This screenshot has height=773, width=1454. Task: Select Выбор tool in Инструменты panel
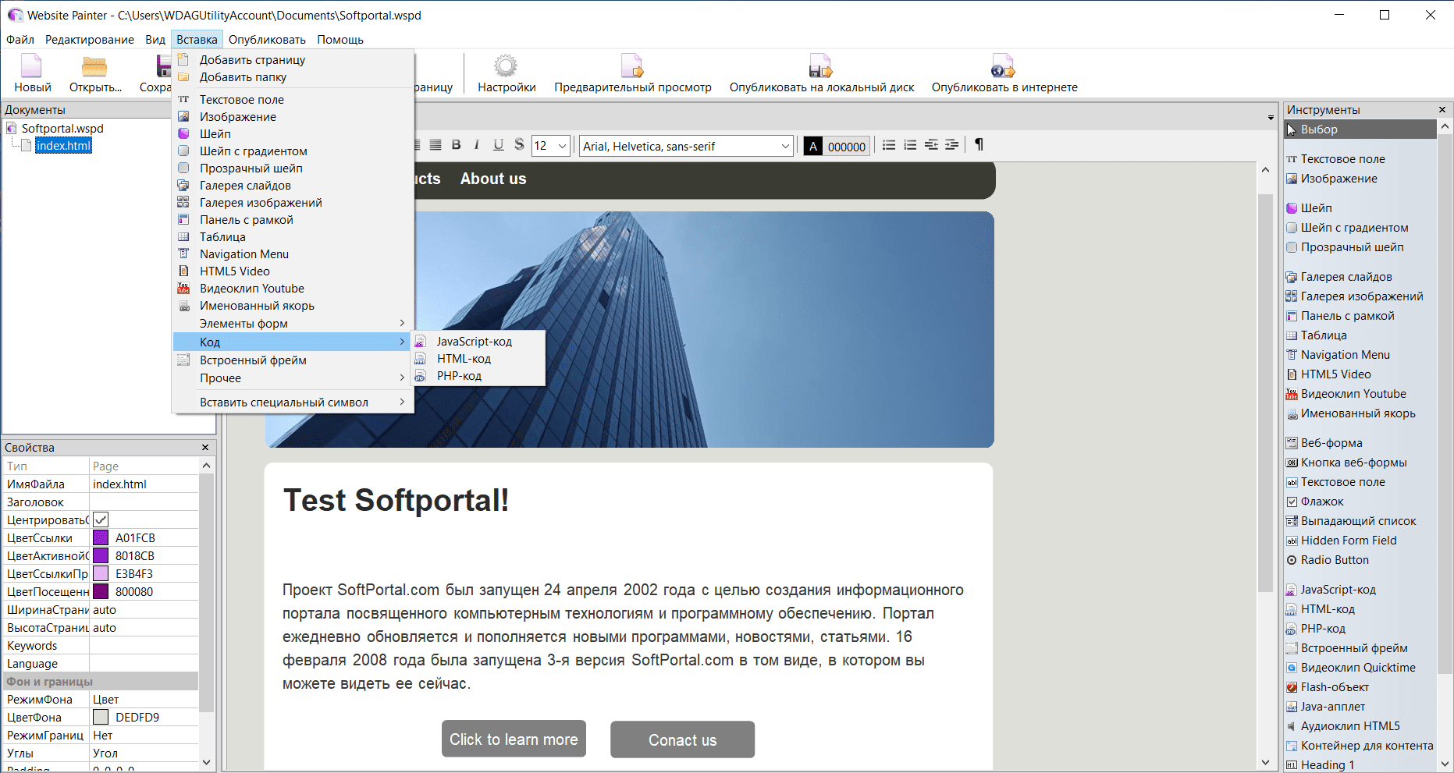(1360, 129)
